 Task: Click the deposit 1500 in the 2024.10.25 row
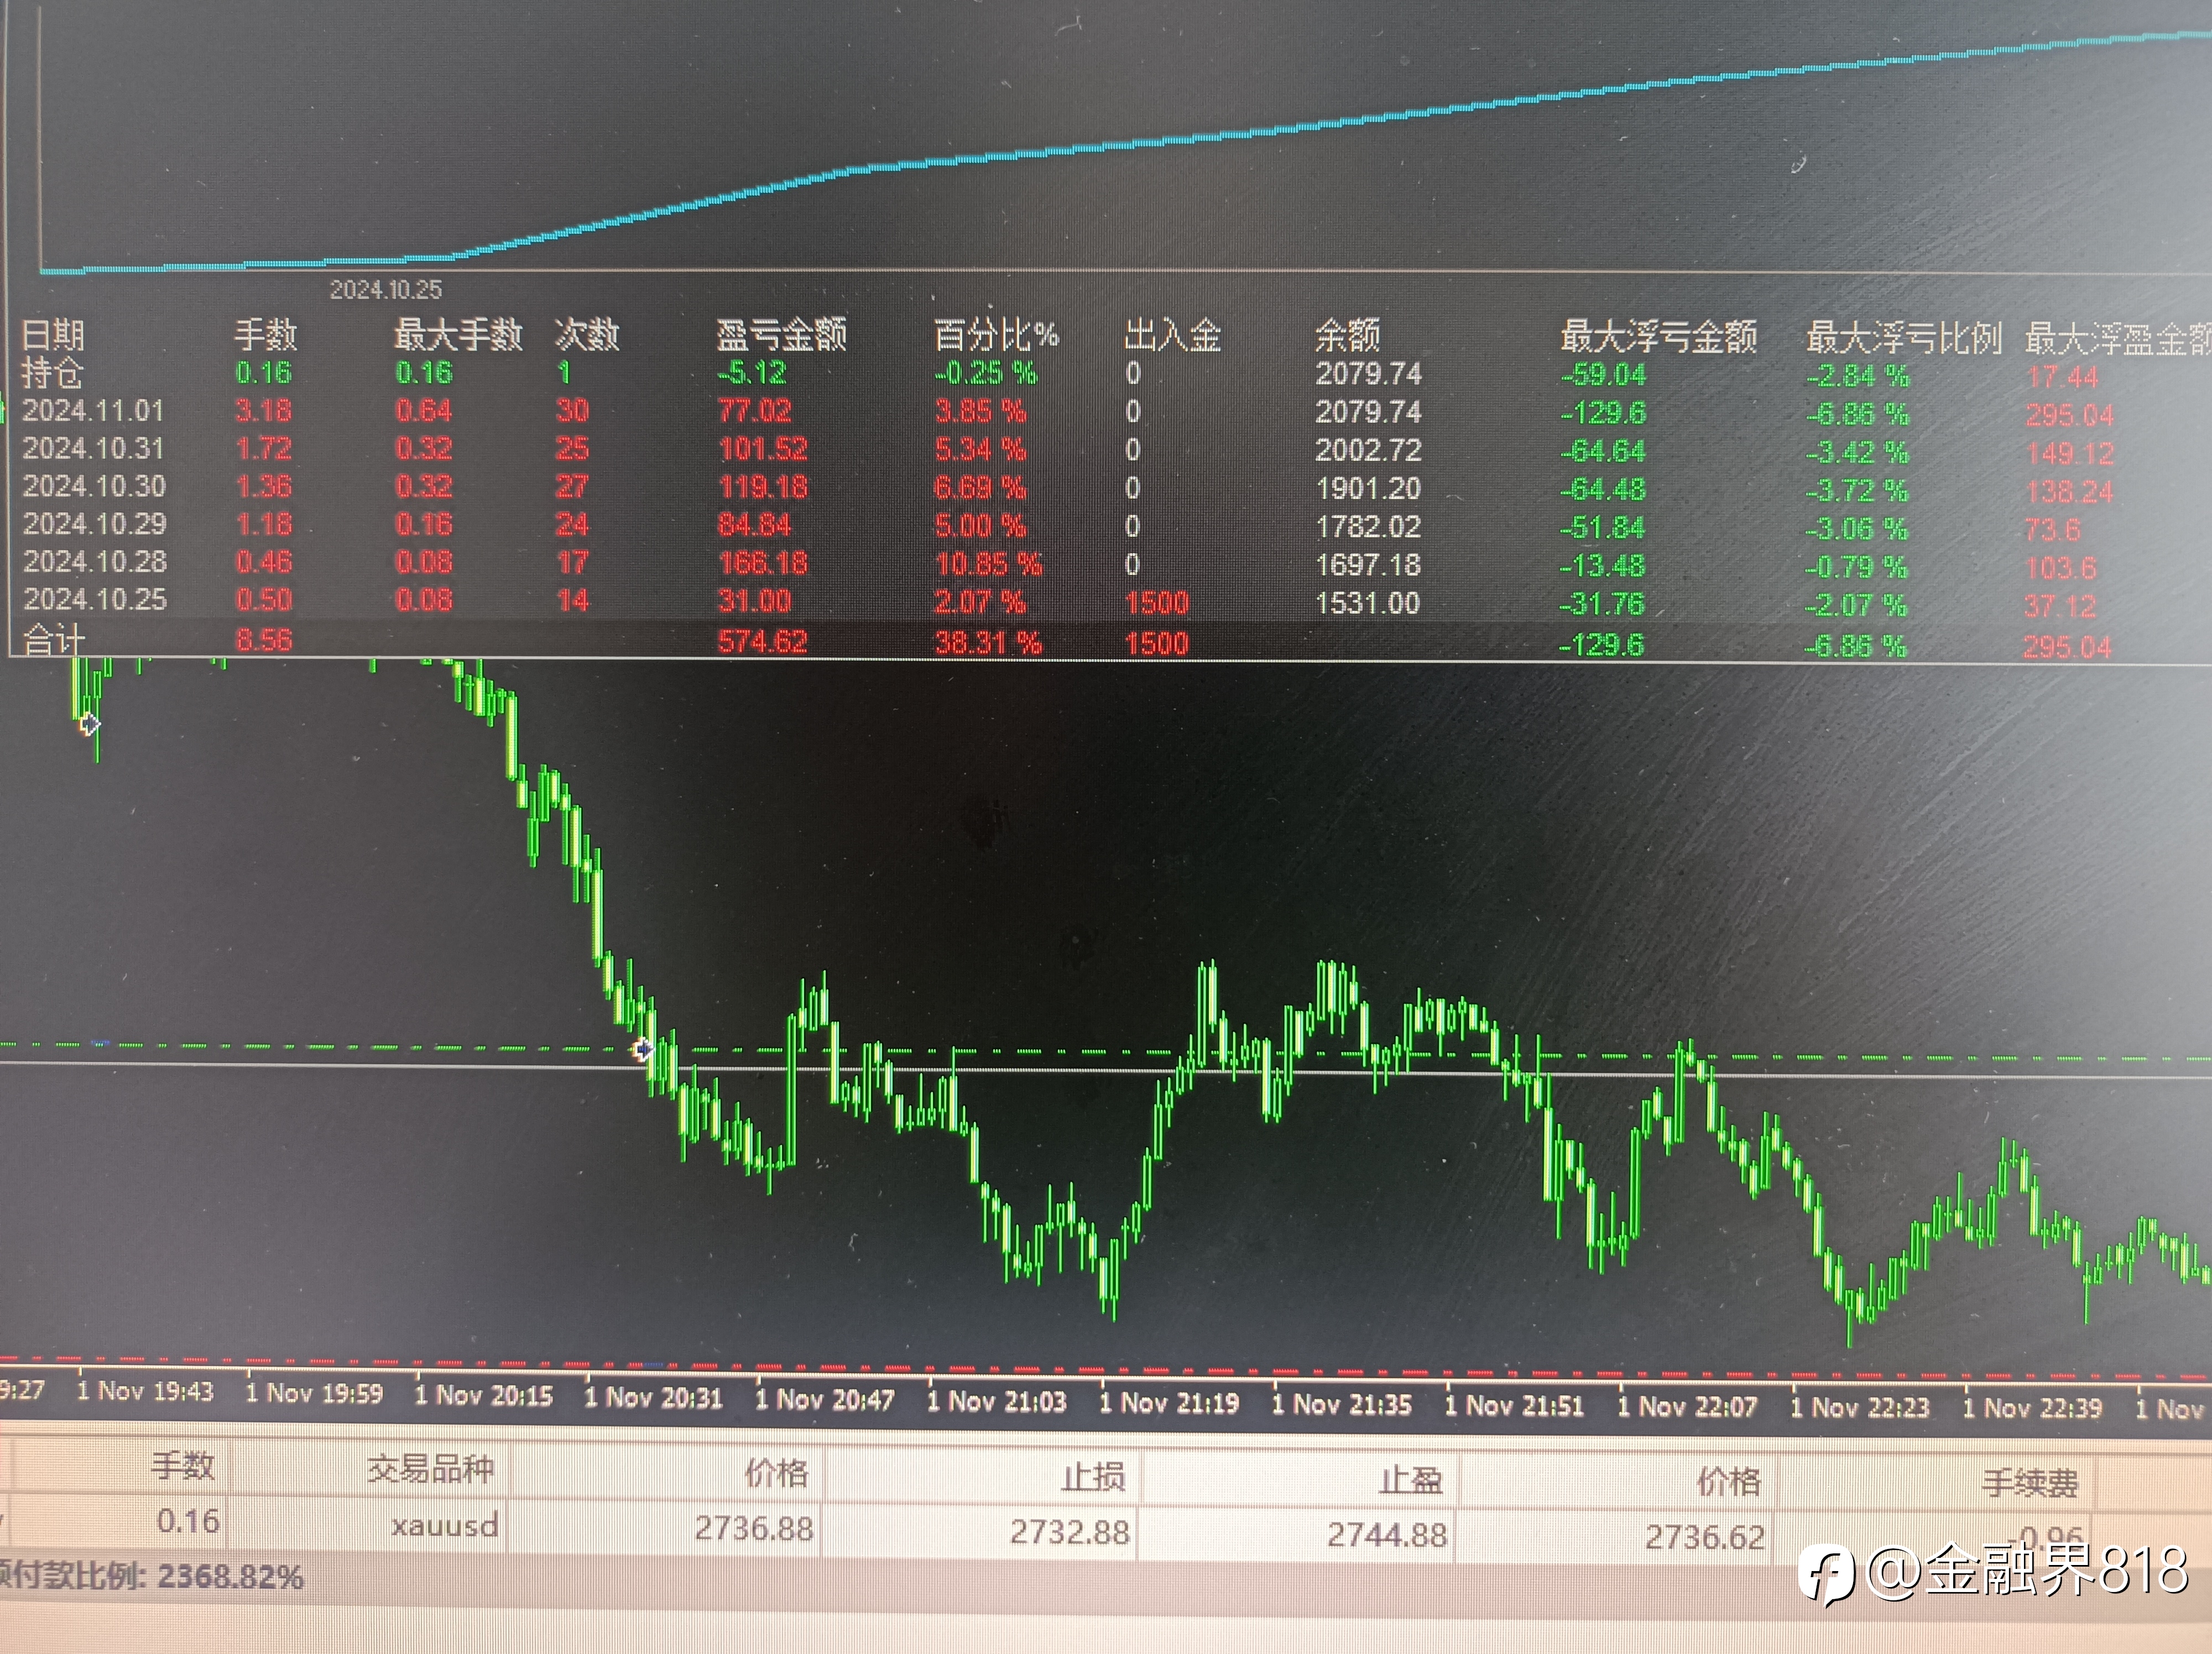1157,604
